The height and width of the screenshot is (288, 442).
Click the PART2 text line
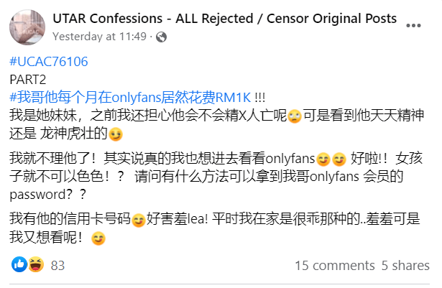[x=27, y=80]
